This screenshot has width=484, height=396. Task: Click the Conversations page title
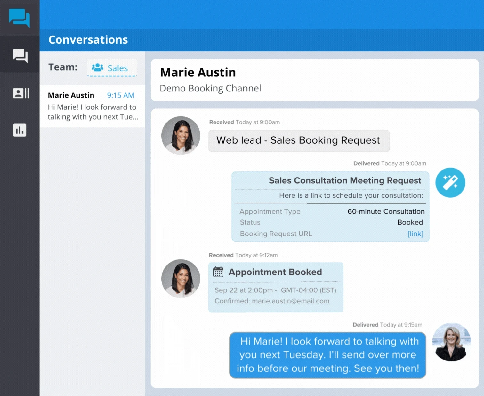tap(88, 40)
